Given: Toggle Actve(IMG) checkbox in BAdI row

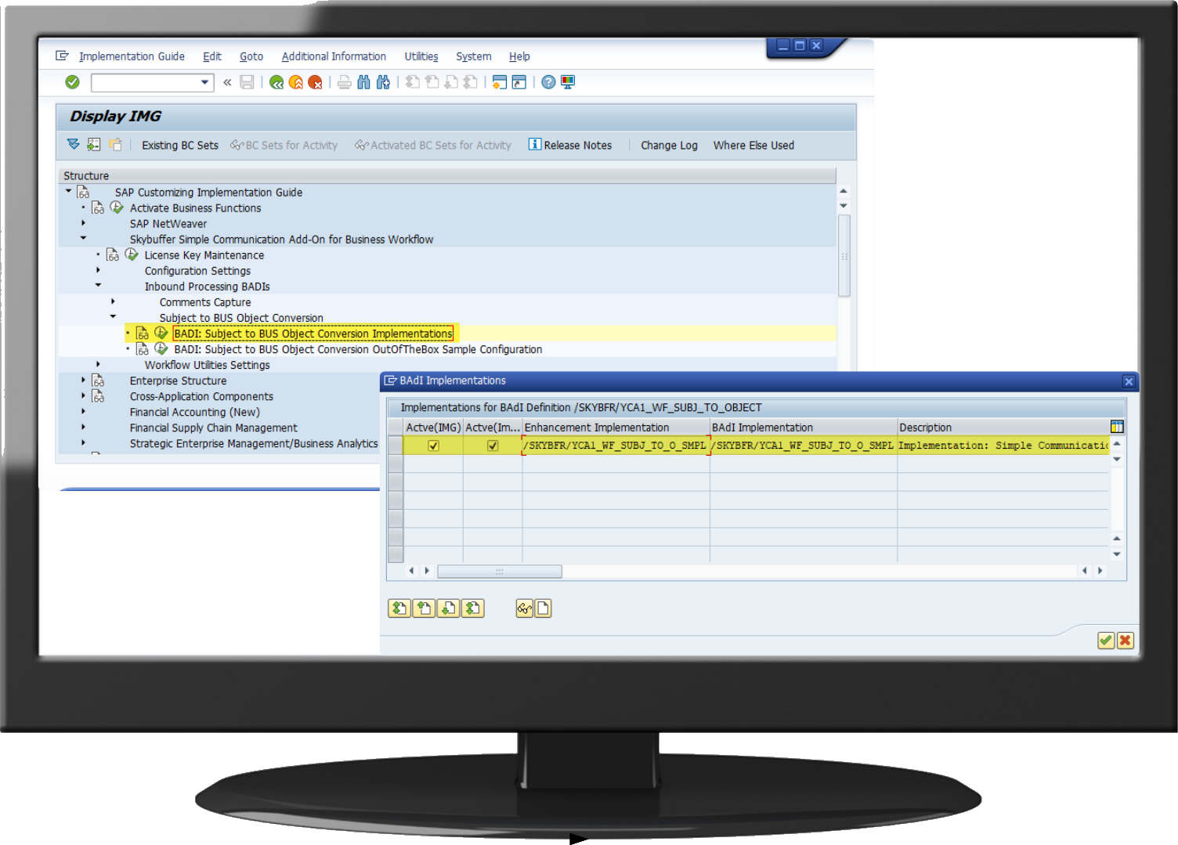Looking at the screenshot, I should click(433, 446).
